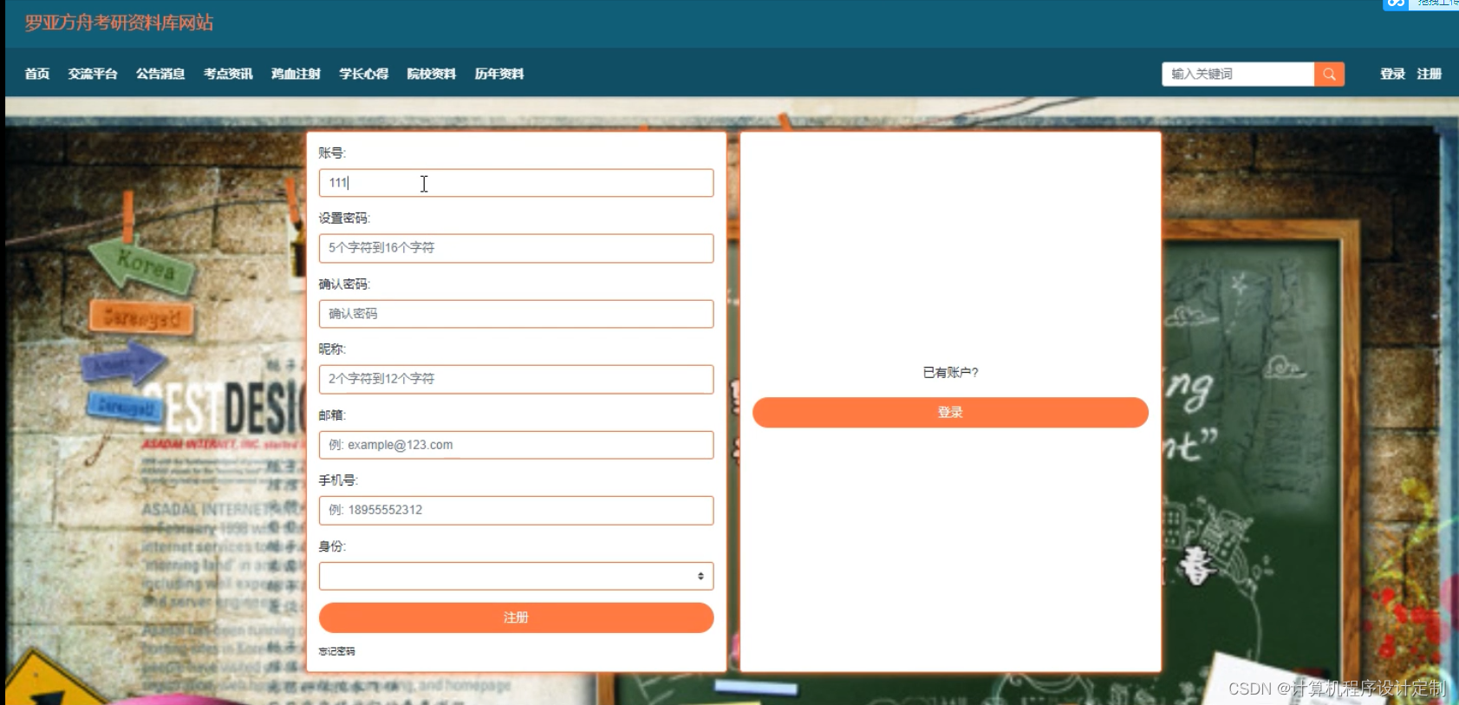Click the 已有账户? text

950,372
